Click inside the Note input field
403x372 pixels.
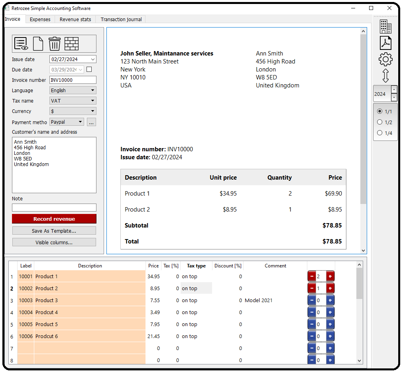tap(54, 208)
